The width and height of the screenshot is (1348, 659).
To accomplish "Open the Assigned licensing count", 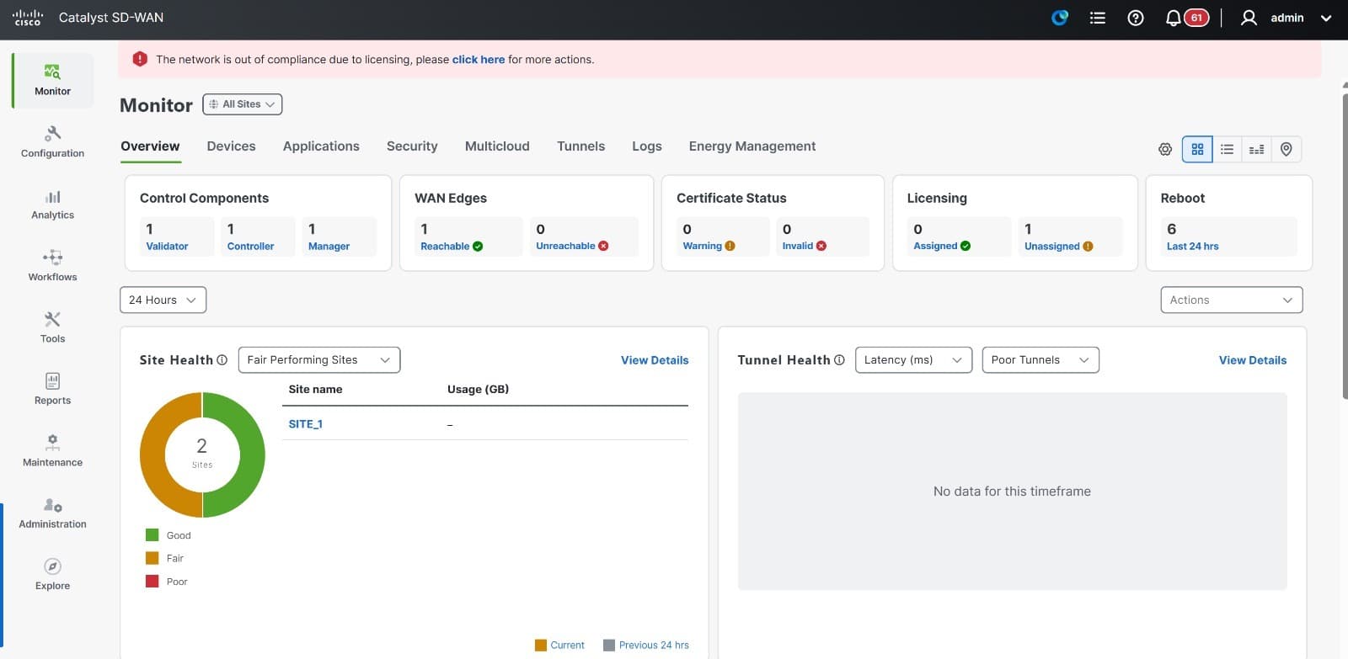I will click(x=959, y=236).
